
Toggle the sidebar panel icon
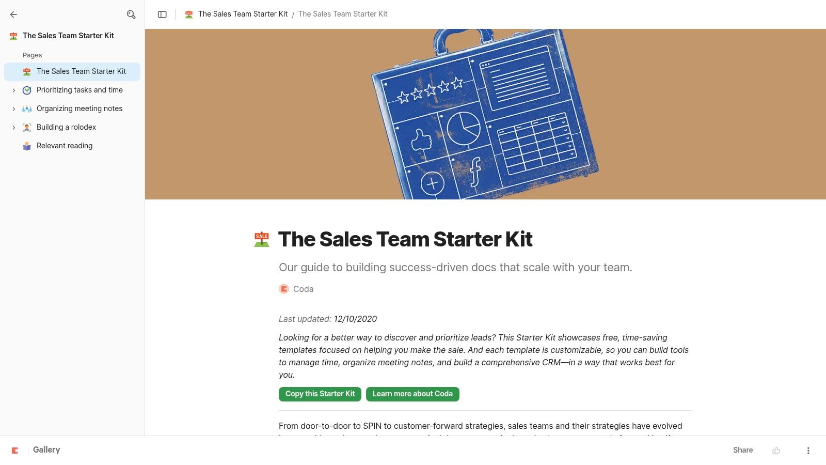point(162,14)
